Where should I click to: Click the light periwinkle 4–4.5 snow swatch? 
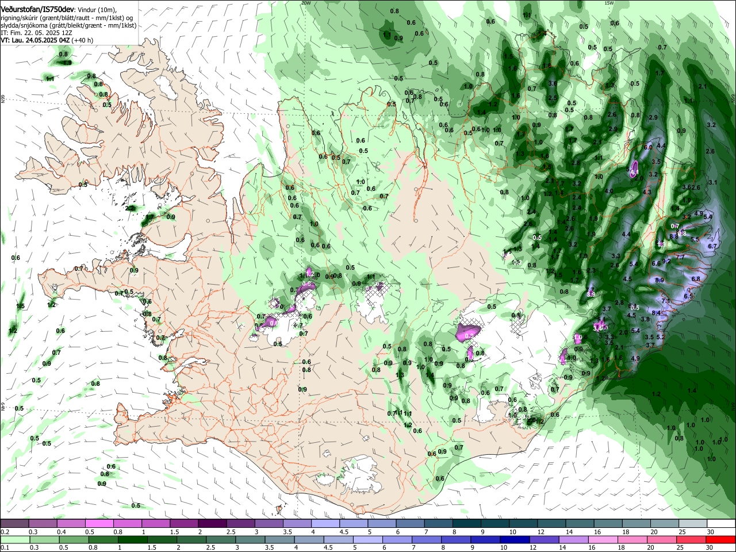point(326,524)
